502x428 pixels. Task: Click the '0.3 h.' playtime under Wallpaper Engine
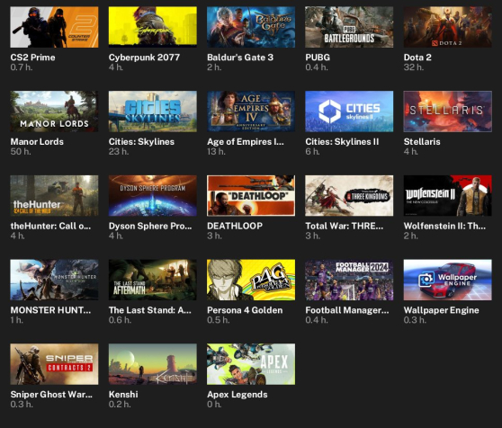pos(415,320)
